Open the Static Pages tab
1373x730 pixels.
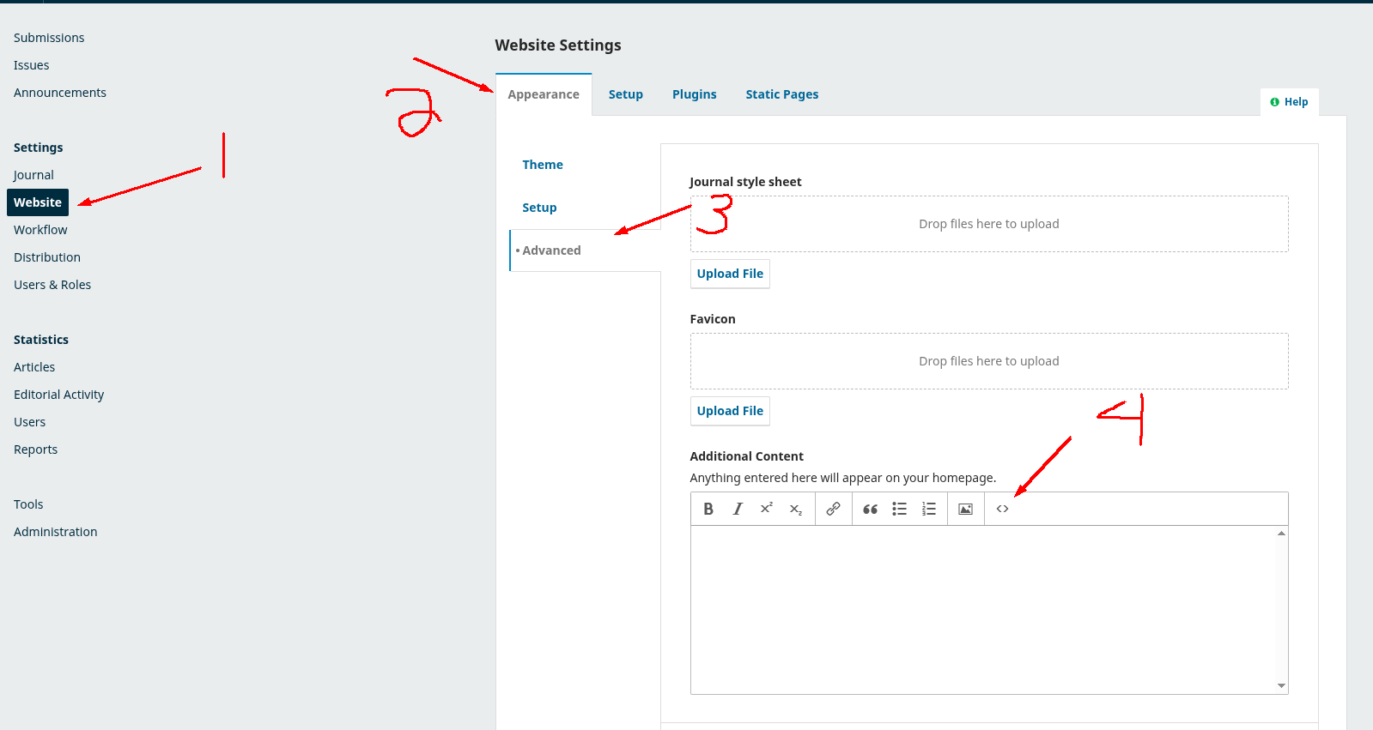781,94
